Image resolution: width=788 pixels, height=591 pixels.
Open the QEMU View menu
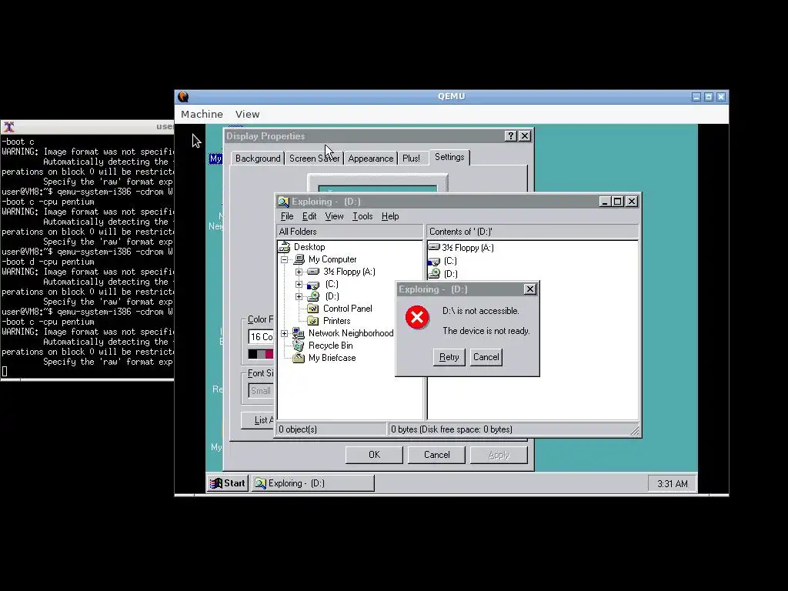247,114
